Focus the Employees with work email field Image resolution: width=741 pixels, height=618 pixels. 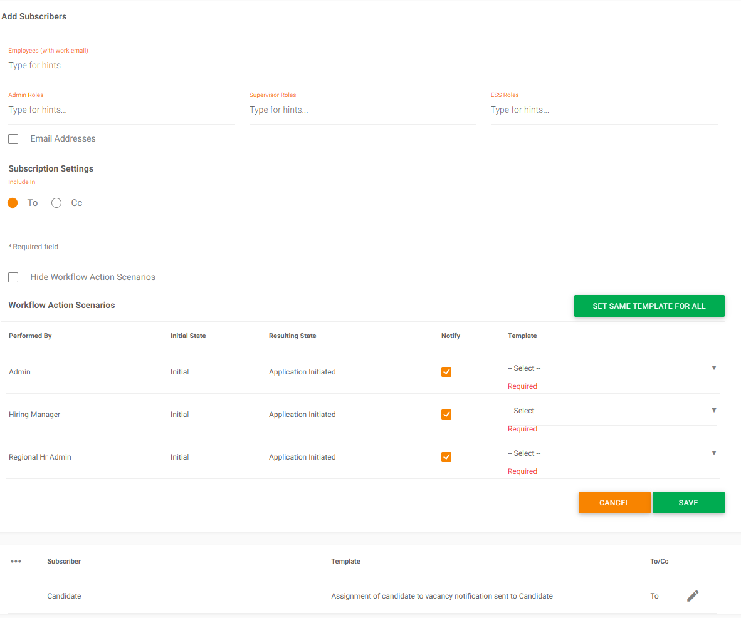point(362,66)
